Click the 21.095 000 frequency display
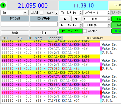The width and height of the screenshot is (121, 104). click(33, 5)
